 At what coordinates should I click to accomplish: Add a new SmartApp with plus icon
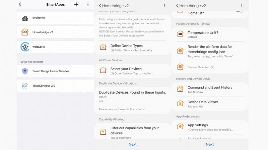tap(76, 4)
